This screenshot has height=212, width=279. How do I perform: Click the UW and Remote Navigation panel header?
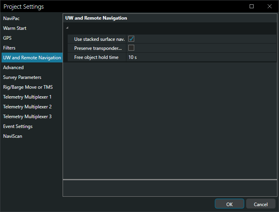(96, 18)
